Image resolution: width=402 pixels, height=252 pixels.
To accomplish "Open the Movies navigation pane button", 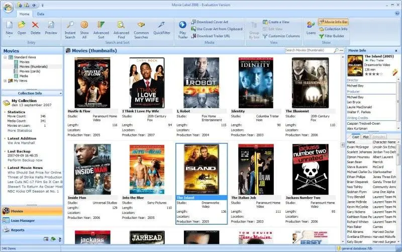I will pyautogui.click(x=32, y=211).
